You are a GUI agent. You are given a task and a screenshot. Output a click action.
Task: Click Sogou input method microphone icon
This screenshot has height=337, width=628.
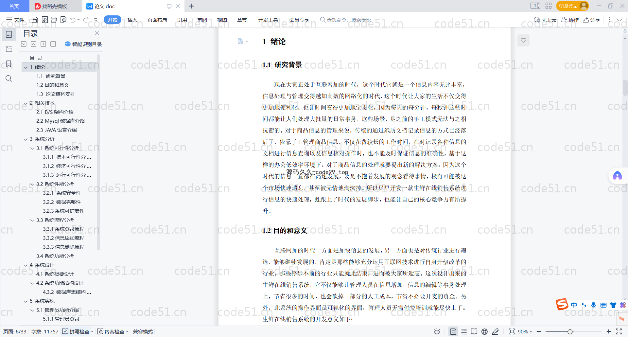tap(593, 305)
